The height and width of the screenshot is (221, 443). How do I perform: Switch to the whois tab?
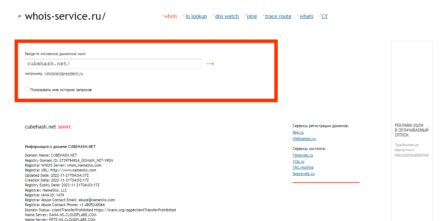(x=170, y=16)
